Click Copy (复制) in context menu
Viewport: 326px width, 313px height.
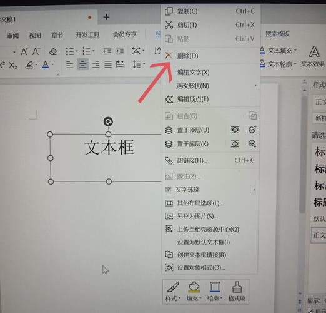(x=210, y=11)
